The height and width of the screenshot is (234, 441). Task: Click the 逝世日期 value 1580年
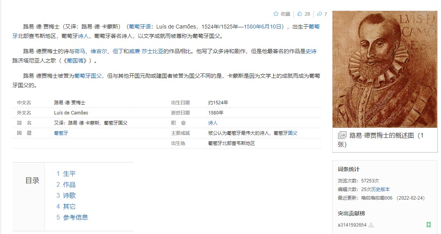pos(216,113)
